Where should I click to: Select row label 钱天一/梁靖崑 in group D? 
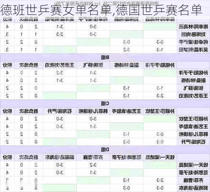(193, 165)
